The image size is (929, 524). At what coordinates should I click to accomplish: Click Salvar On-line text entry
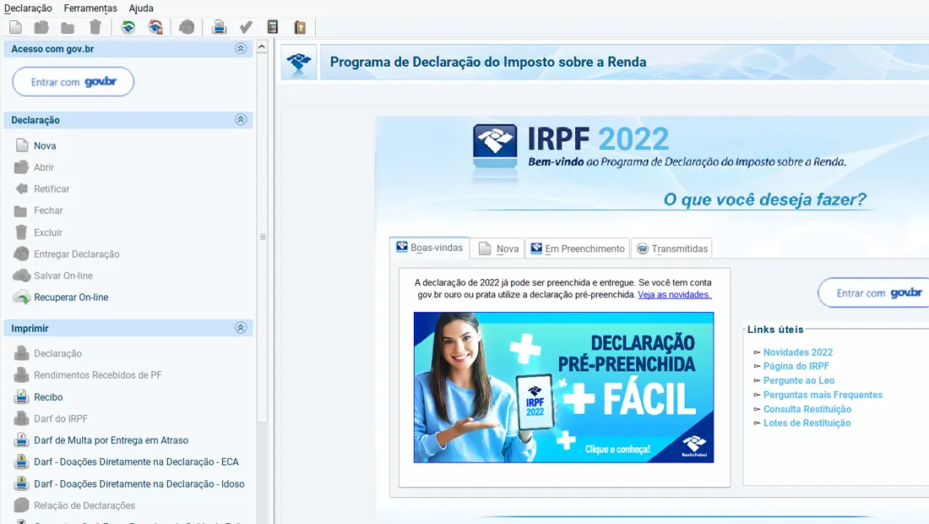coord(63,276)
